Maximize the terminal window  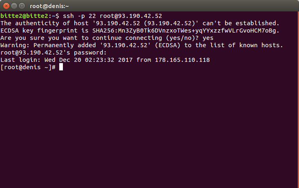pos(22,6)
